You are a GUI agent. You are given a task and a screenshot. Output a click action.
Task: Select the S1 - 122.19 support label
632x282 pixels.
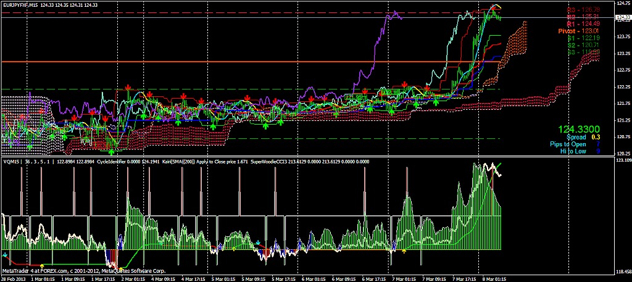point(583,38)
